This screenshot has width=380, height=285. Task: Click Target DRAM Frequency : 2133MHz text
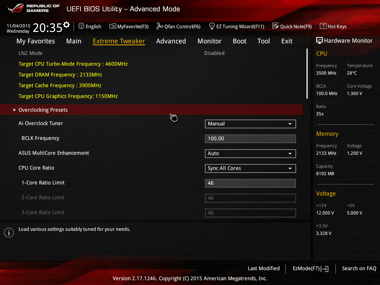[60, 75]
